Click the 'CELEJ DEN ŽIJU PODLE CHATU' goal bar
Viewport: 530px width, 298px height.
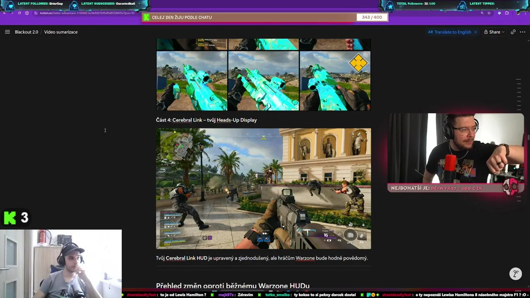(265, 17)
